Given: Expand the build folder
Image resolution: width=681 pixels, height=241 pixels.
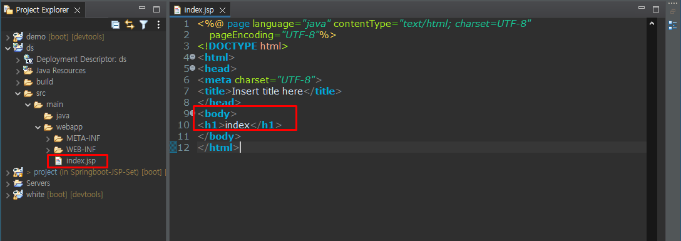Looking at the screenshot, I should tap(18, 82).
